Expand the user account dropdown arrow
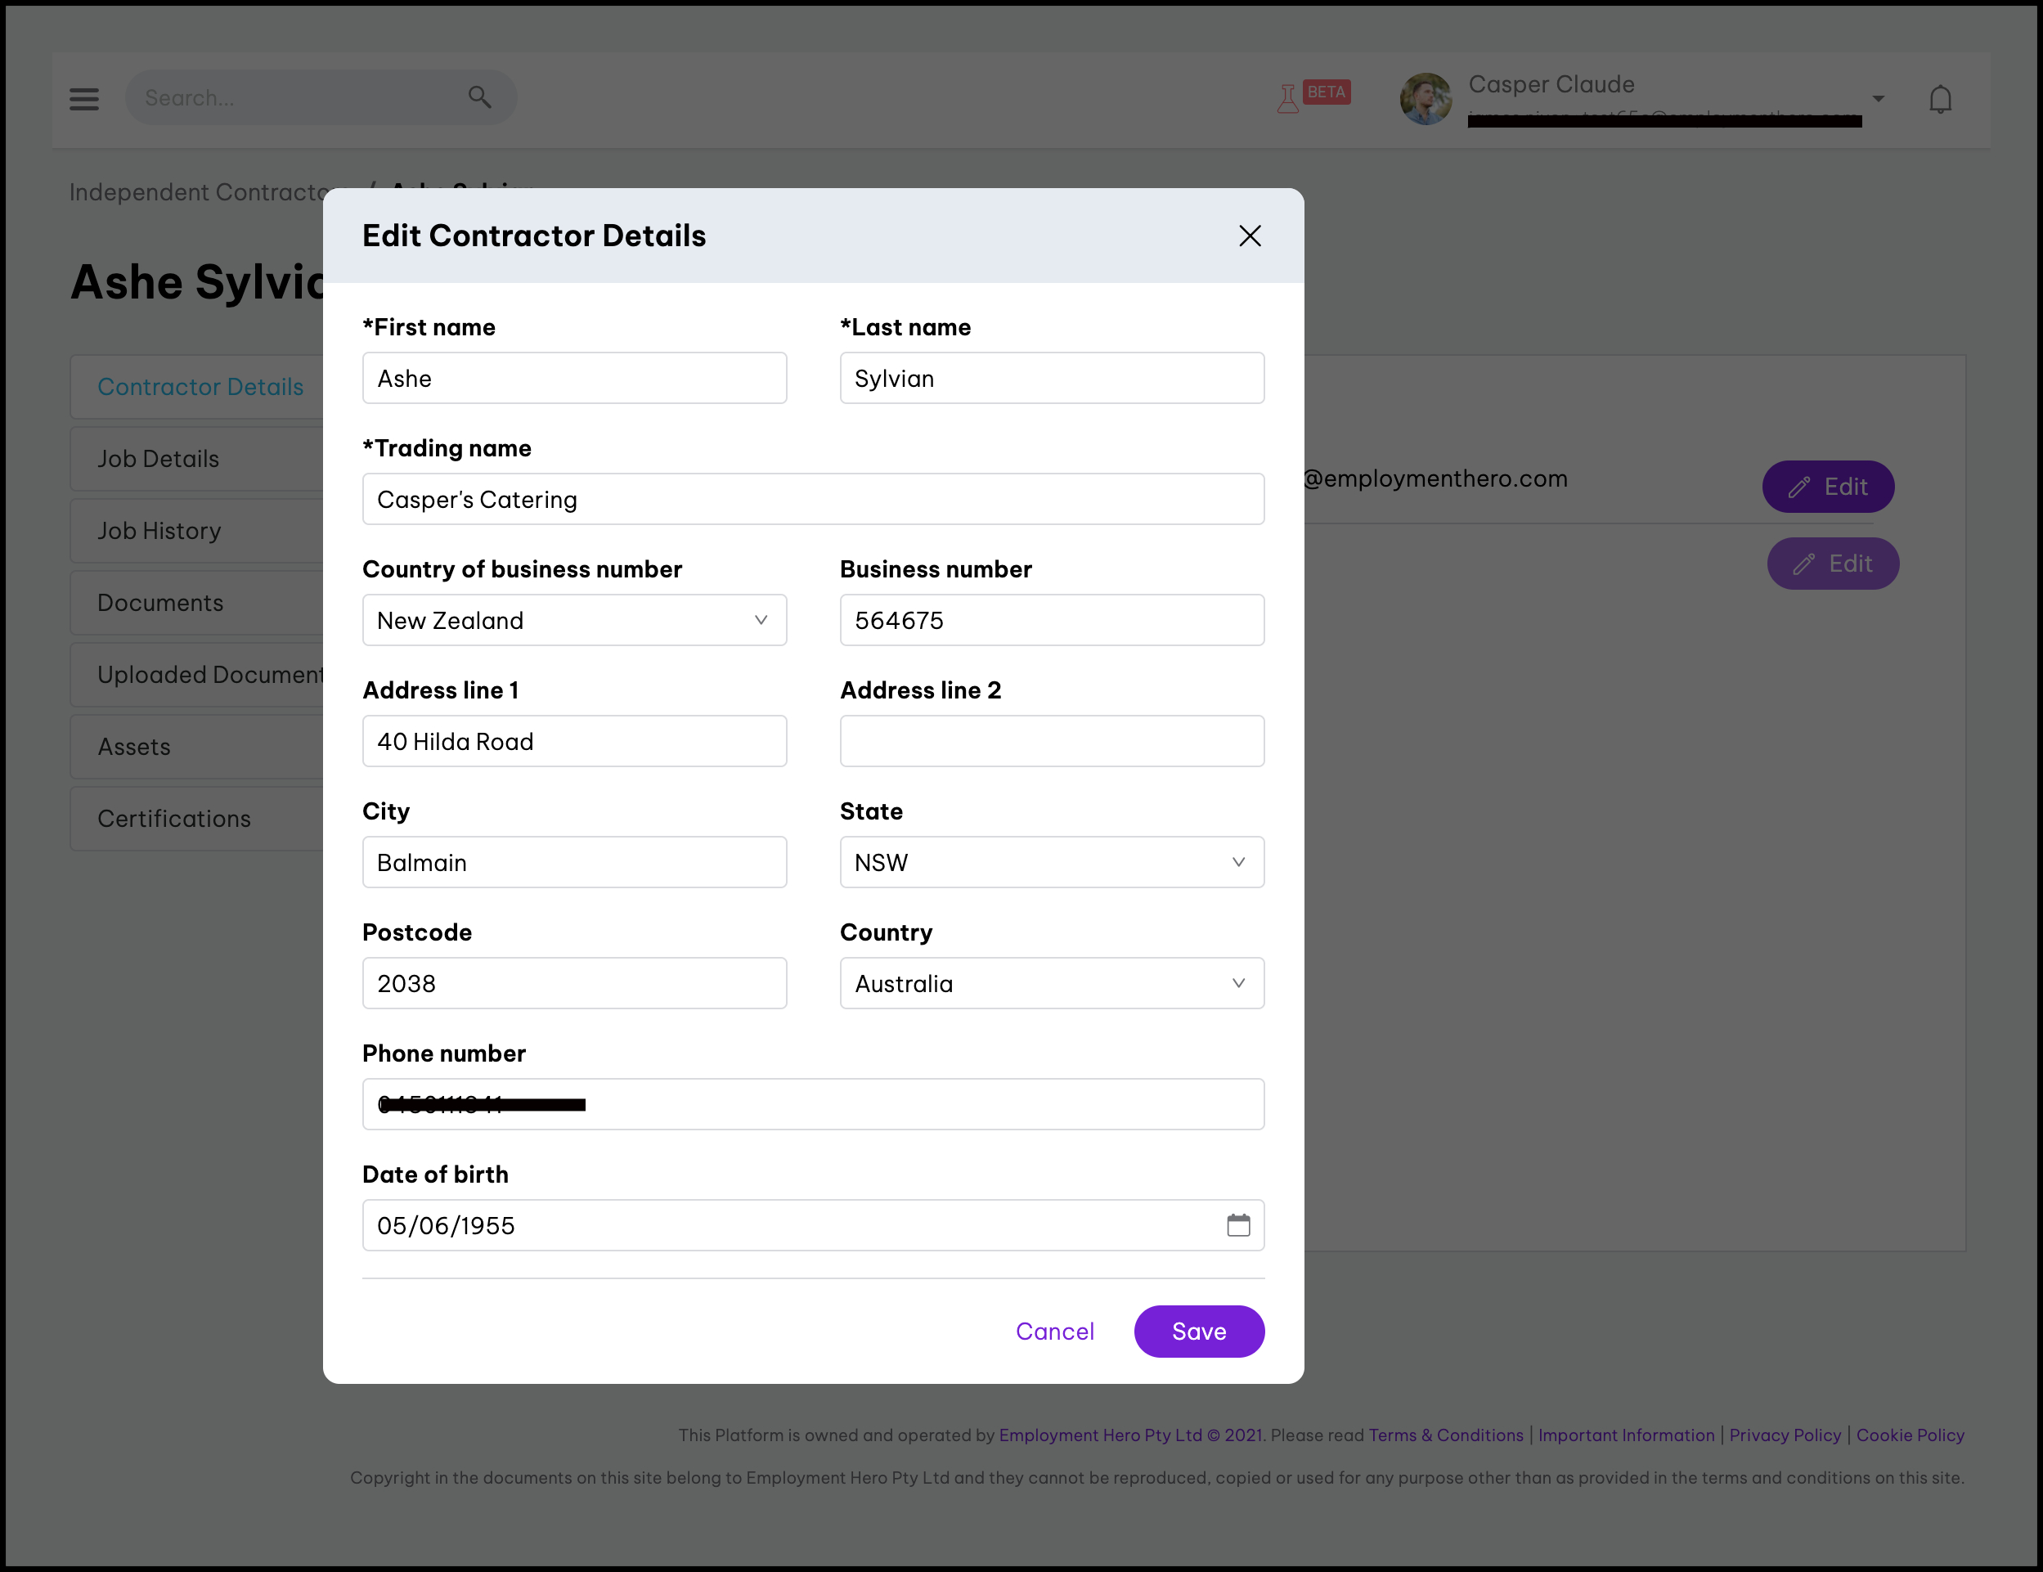The image size is (2043, 1572). tap(1879, 99)
